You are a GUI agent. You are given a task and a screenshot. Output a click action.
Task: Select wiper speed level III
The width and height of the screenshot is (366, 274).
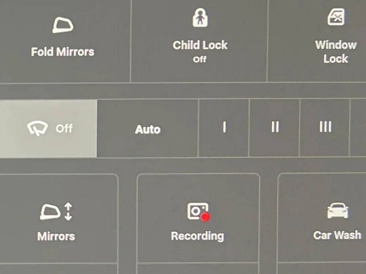click(325, 127)
